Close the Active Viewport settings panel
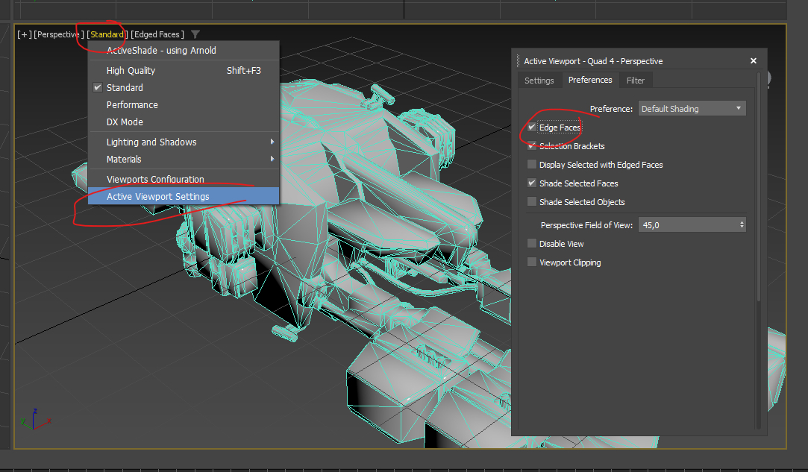This screenshot has width=808, height=472. pos(754,61)
